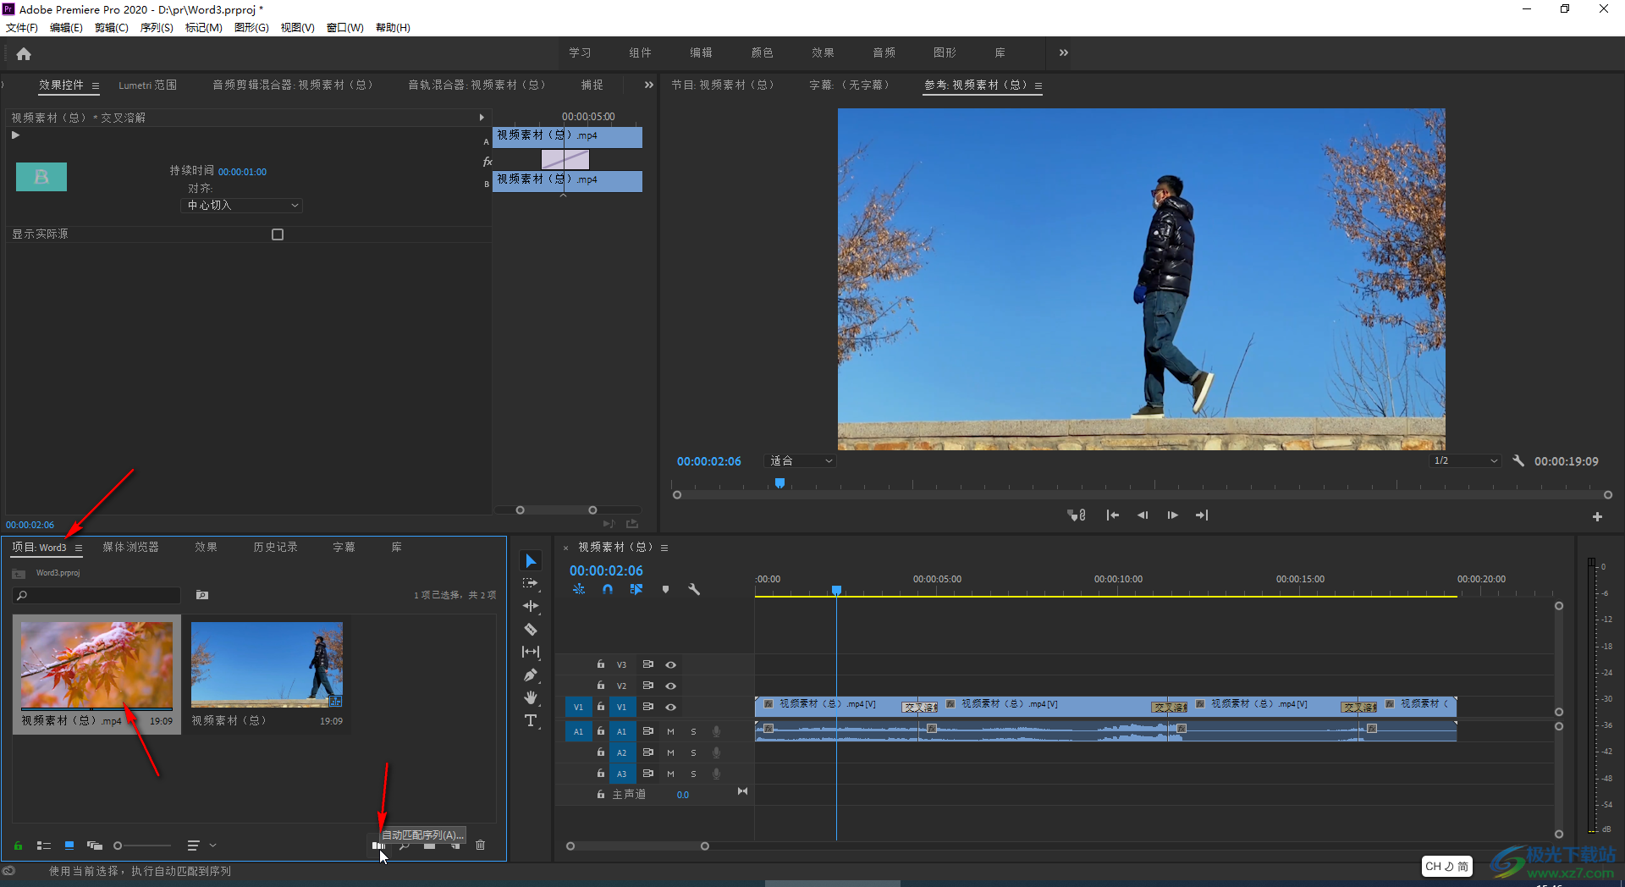Viewport: 1625px width, 887px height.
Task: Expand workspace overflow chevrons
Action: [1063, 52]
